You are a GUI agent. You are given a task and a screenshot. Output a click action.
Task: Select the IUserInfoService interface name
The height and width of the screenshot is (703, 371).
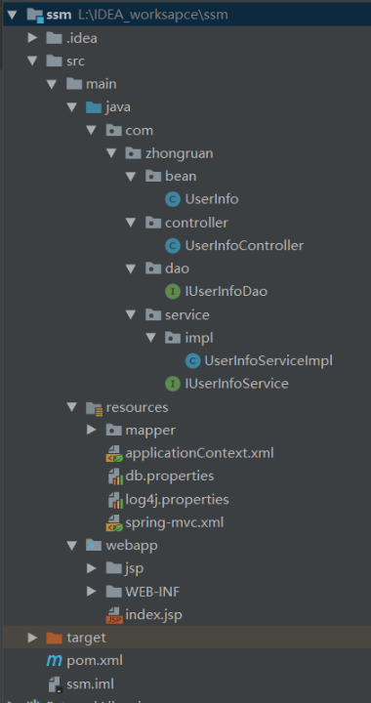[236, 384]
